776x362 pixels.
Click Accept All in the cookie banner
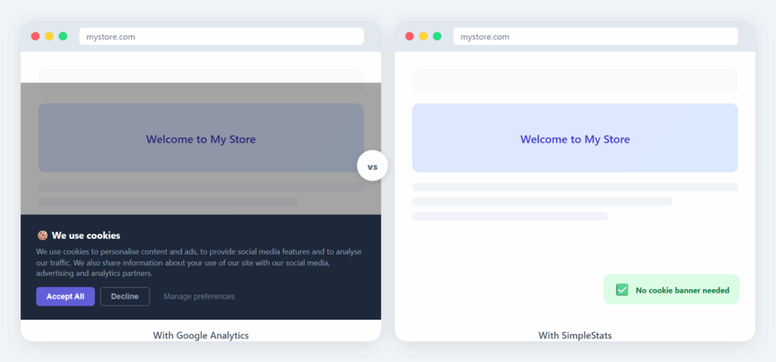click(65, 297)
